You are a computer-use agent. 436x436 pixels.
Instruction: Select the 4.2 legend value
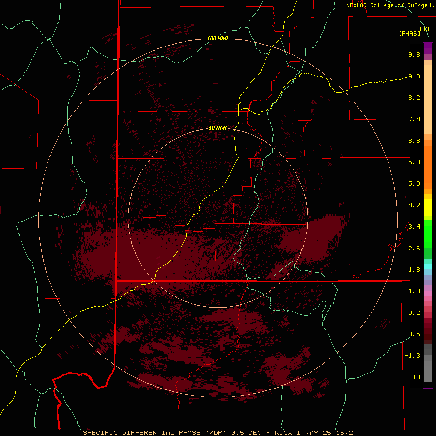tap(414, 205)
